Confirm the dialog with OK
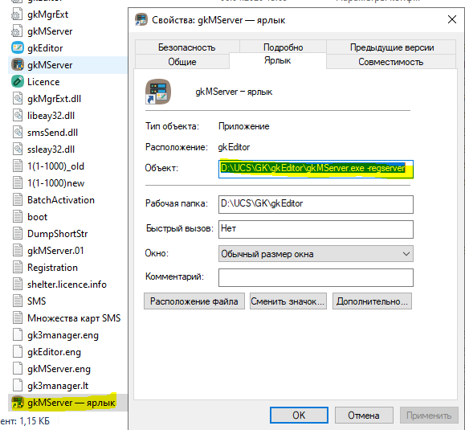The width and height of the screenshot is (465, 430). tap(299, 416)
